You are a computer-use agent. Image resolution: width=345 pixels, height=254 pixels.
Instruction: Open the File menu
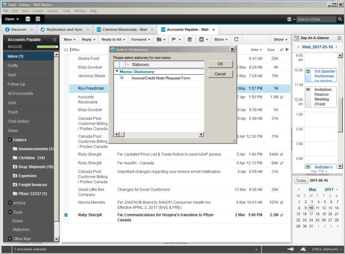pos(6,11)
